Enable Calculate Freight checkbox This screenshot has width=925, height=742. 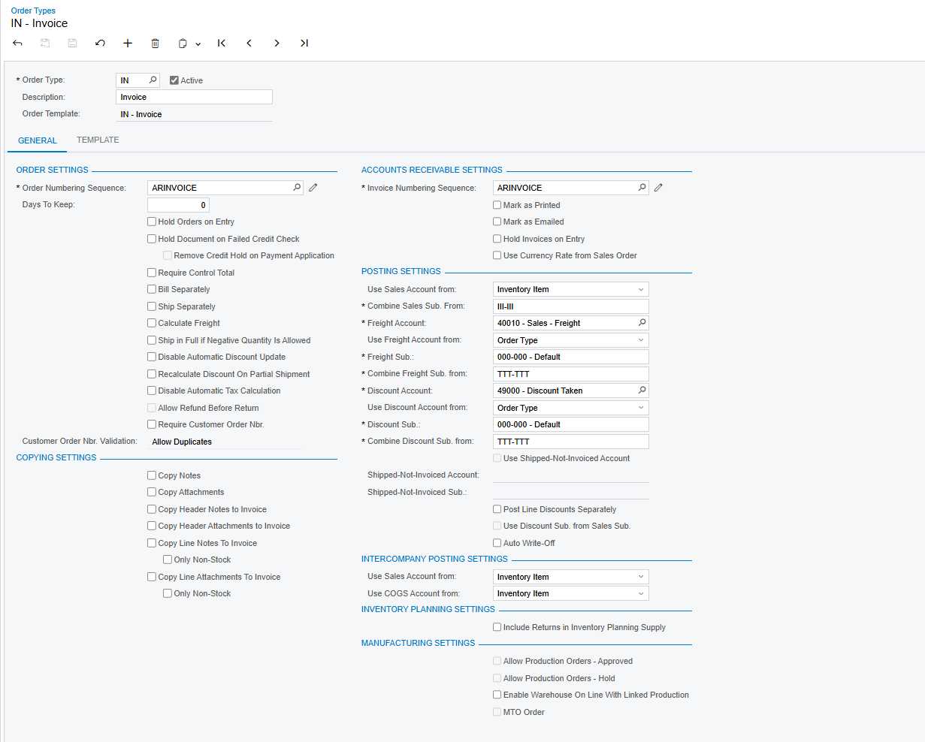(152, 323)
